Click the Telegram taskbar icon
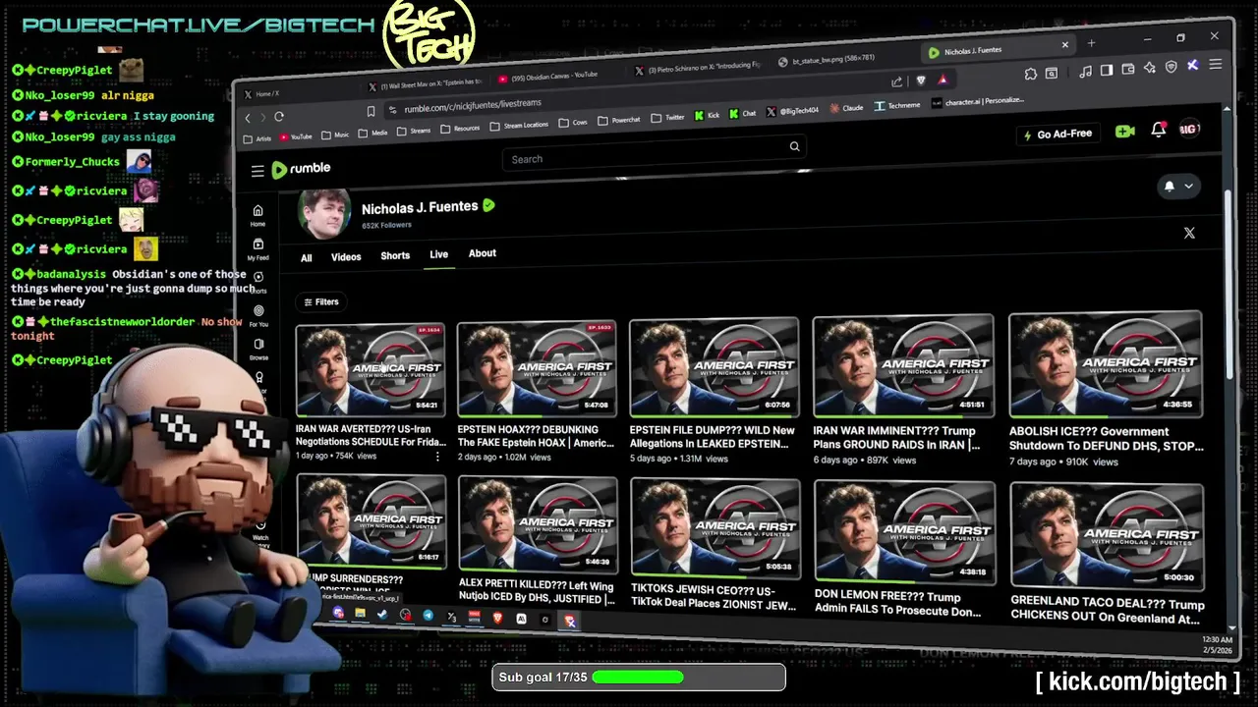1258x707 pixels. 429,616
